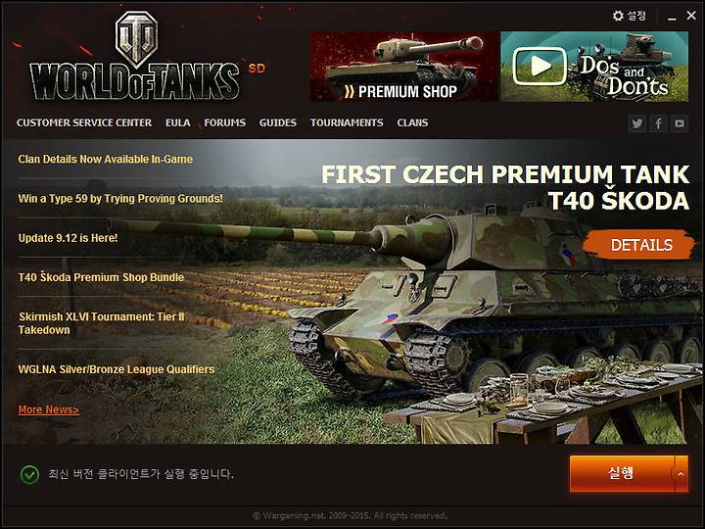Open settings via the gear icon
Viewport: 705px width, 529px height.
tap(618, 17)
